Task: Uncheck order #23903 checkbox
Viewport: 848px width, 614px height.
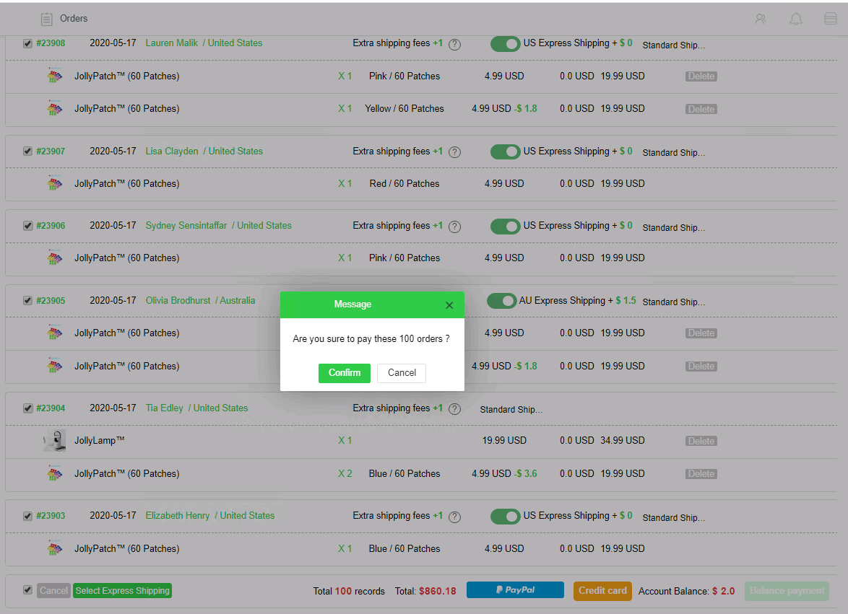Action: click(27, 516)
